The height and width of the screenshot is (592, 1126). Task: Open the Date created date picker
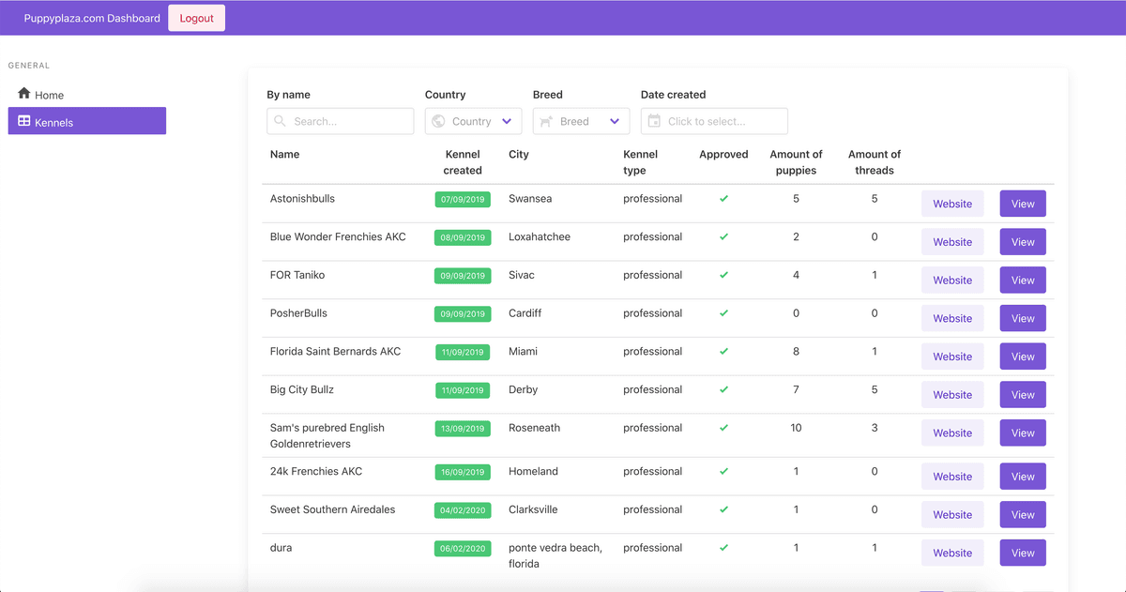pyautogui.click(x=714, y=121)
